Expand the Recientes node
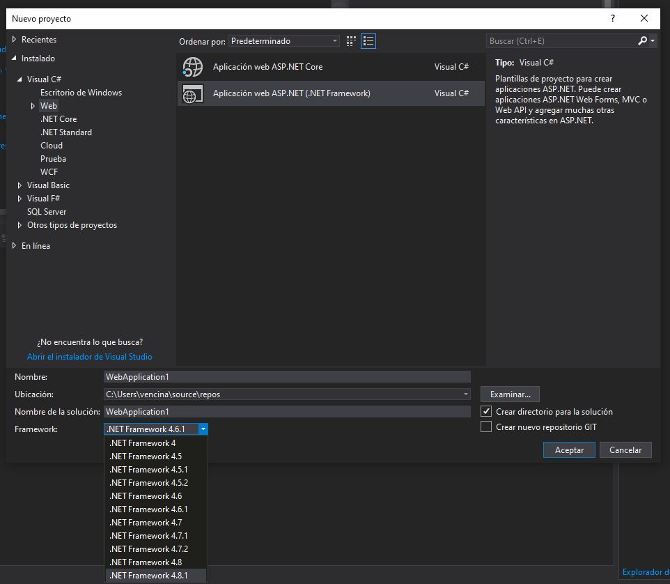The image size is (670, 584). 14,39
